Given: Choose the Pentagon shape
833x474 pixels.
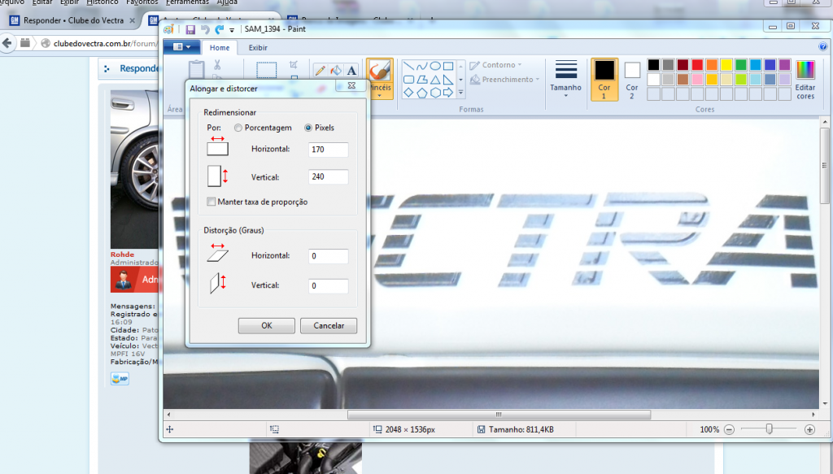Looking at the screenshot, I should (422, 93).
